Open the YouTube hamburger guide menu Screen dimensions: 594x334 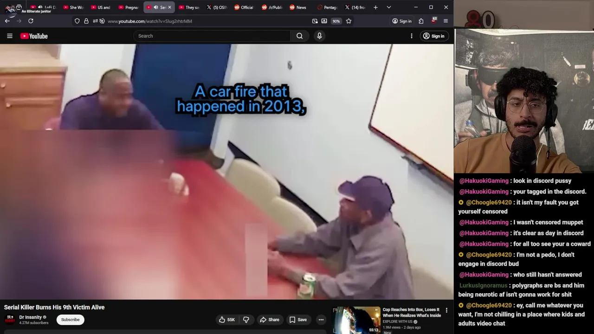point(9,36)
